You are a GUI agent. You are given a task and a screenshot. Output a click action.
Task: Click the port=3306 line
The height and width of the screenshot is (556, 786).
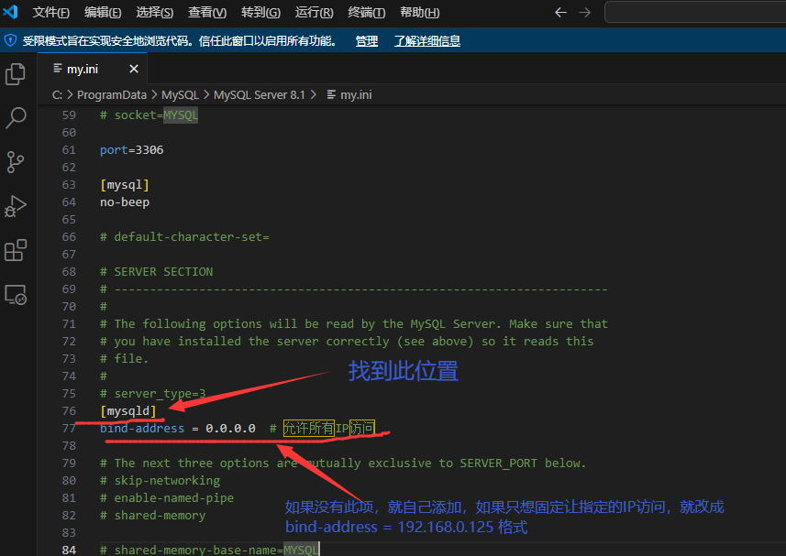point(131,150)
